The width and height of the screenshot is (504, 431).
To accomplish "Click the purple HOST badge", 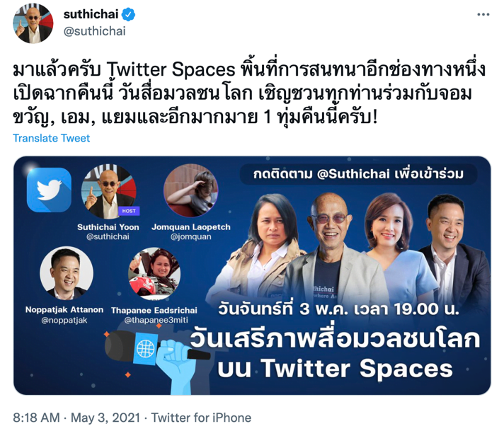I will click(129, 211).
